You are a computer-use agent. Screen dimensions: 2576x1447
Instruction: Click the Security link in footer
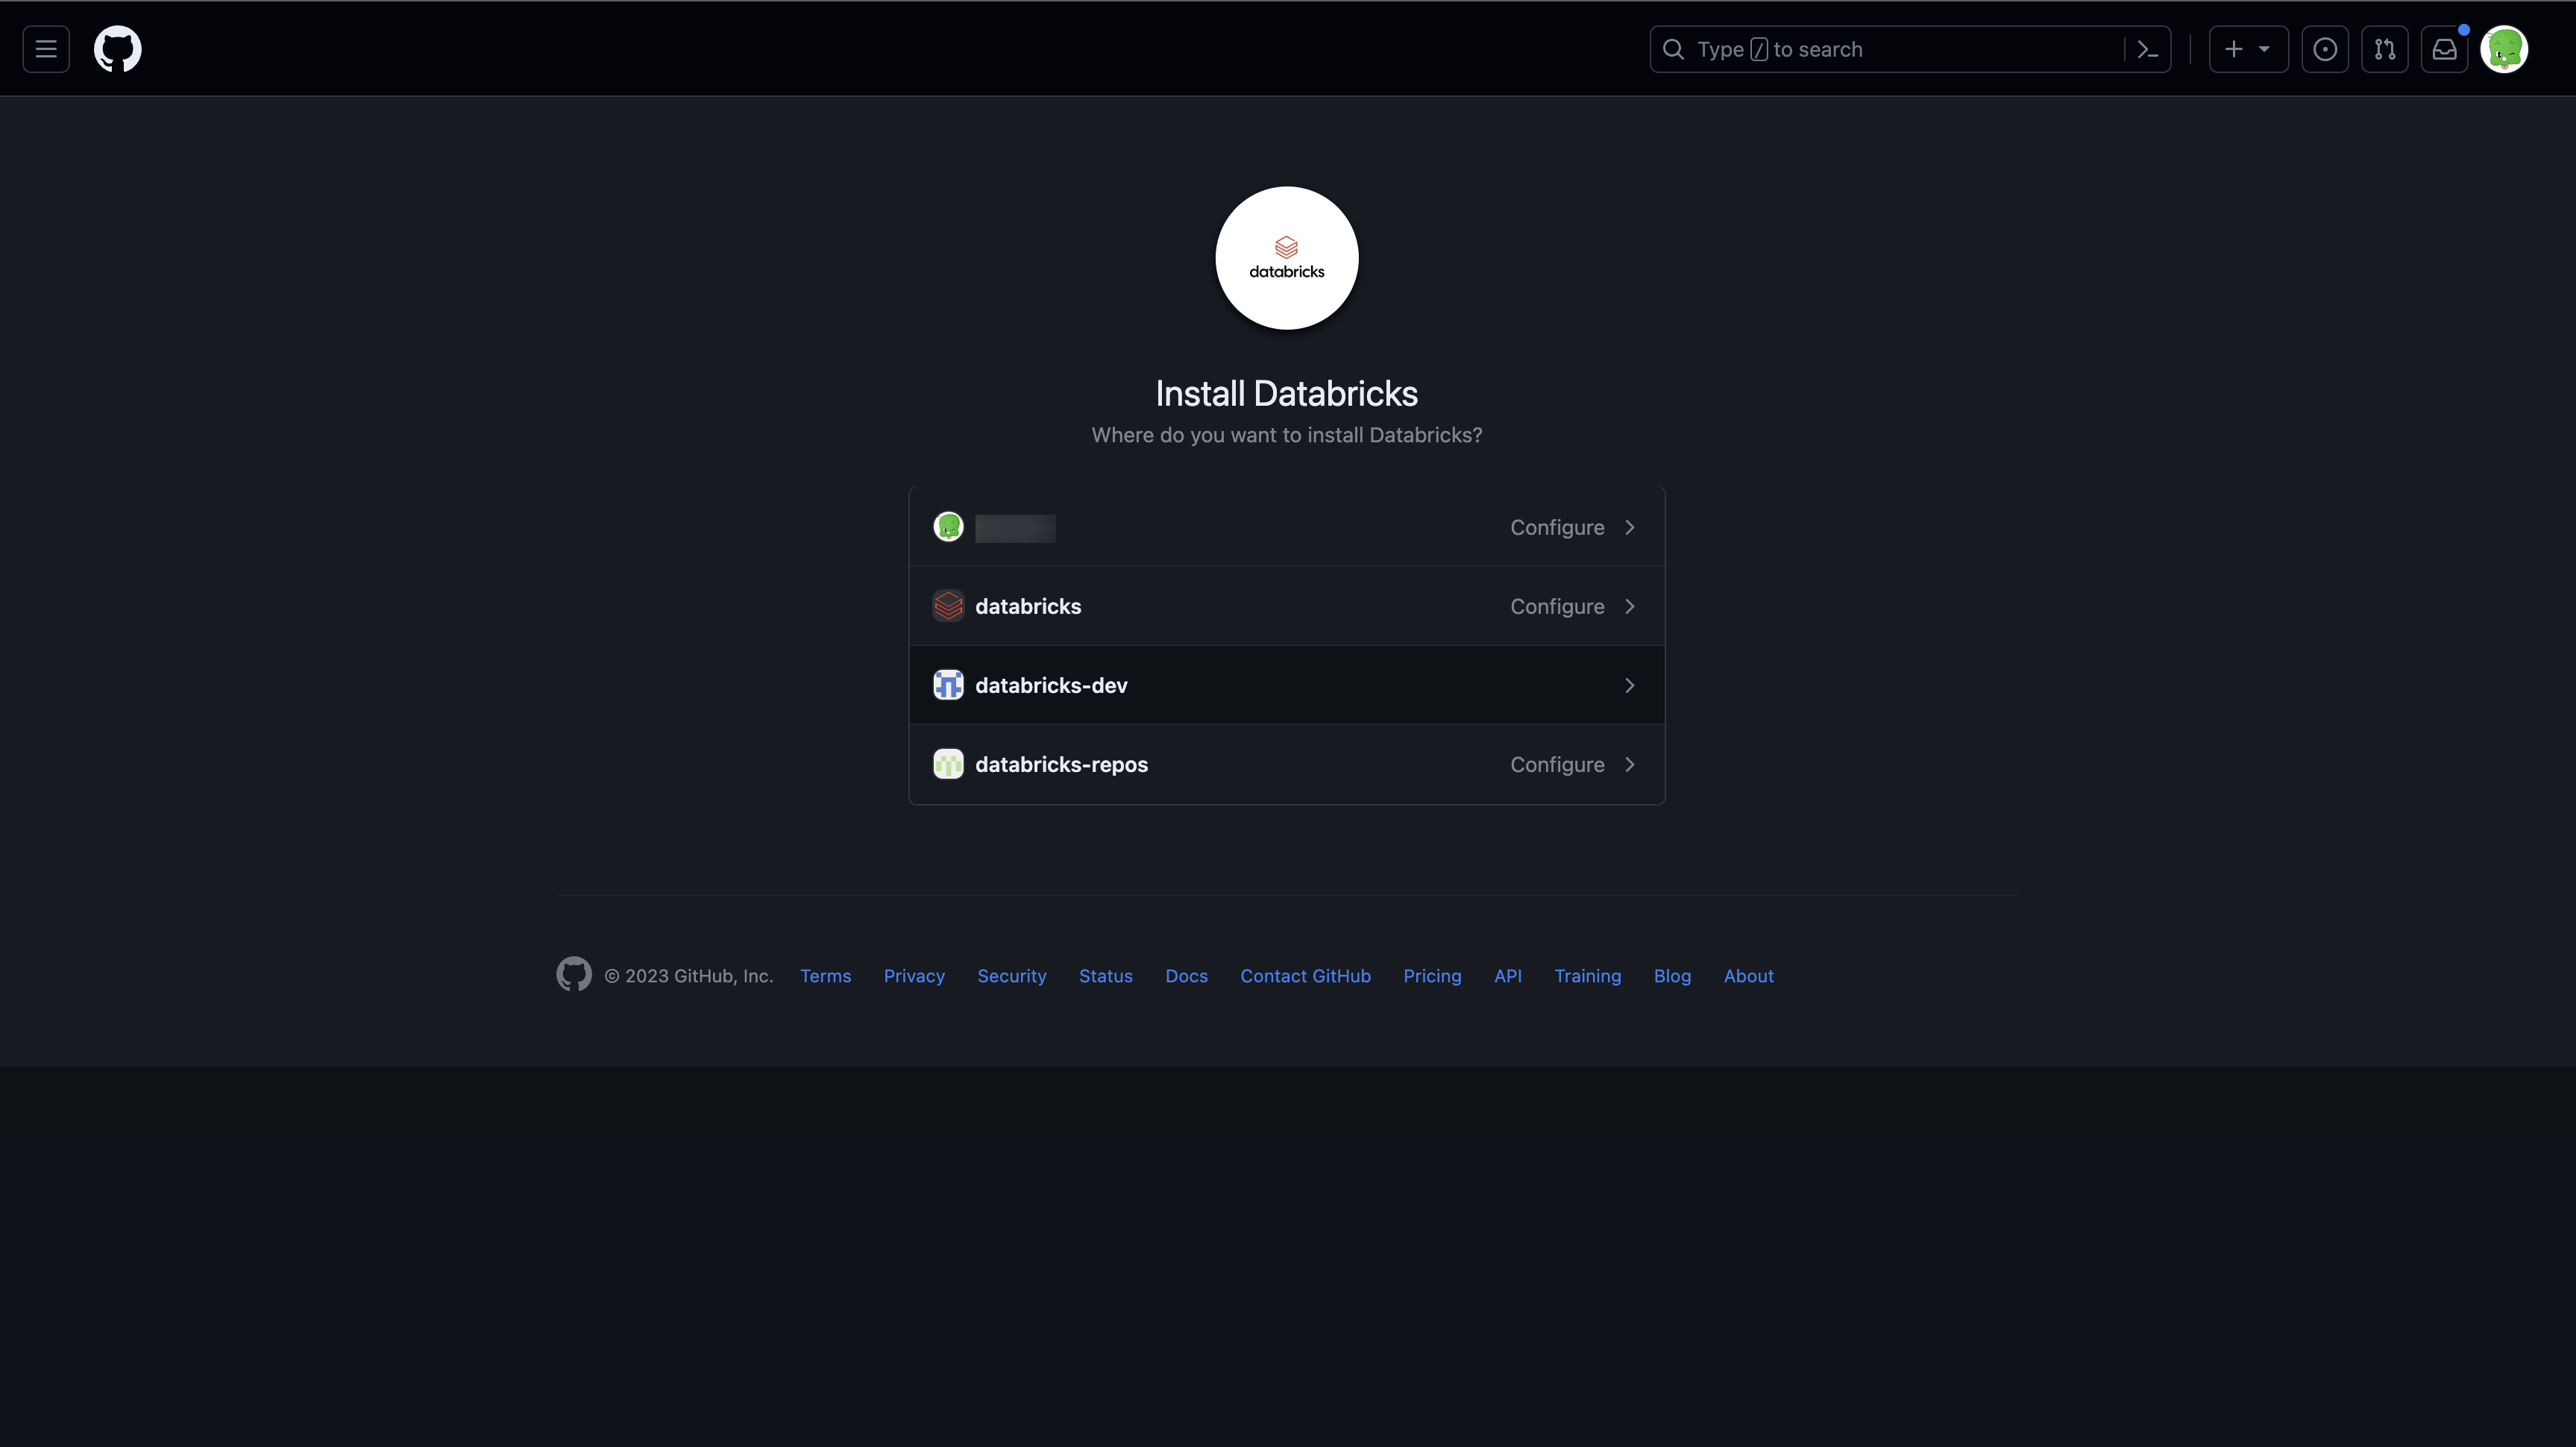pyautogui.click(x=1011, y=976)
